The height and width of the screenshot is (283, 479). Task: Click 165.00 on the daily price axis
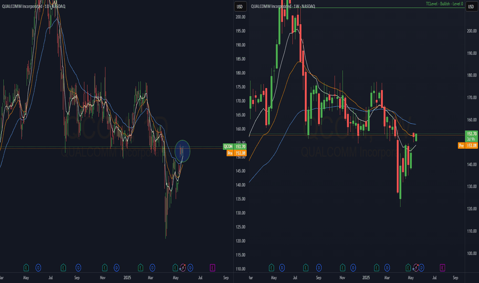click(241, 115)
